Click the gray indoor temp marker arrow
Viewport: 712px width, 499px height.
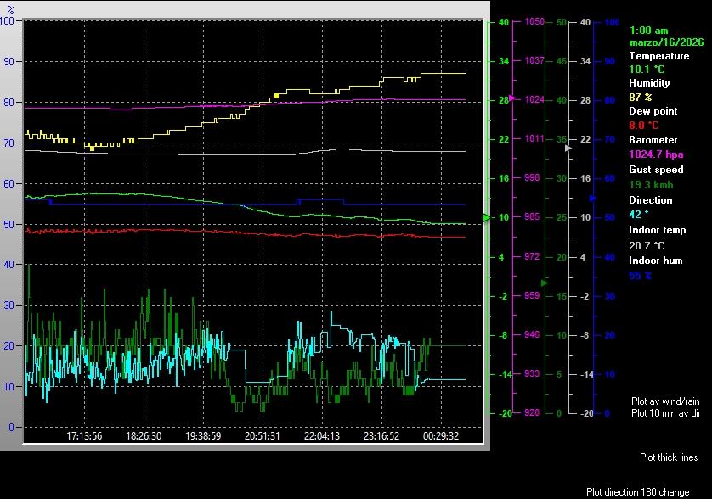[569, 148]
